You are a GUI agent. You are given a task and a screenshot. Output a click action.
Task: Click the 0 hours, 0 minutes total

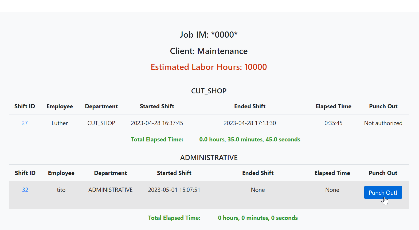click(x=258, y=218)
